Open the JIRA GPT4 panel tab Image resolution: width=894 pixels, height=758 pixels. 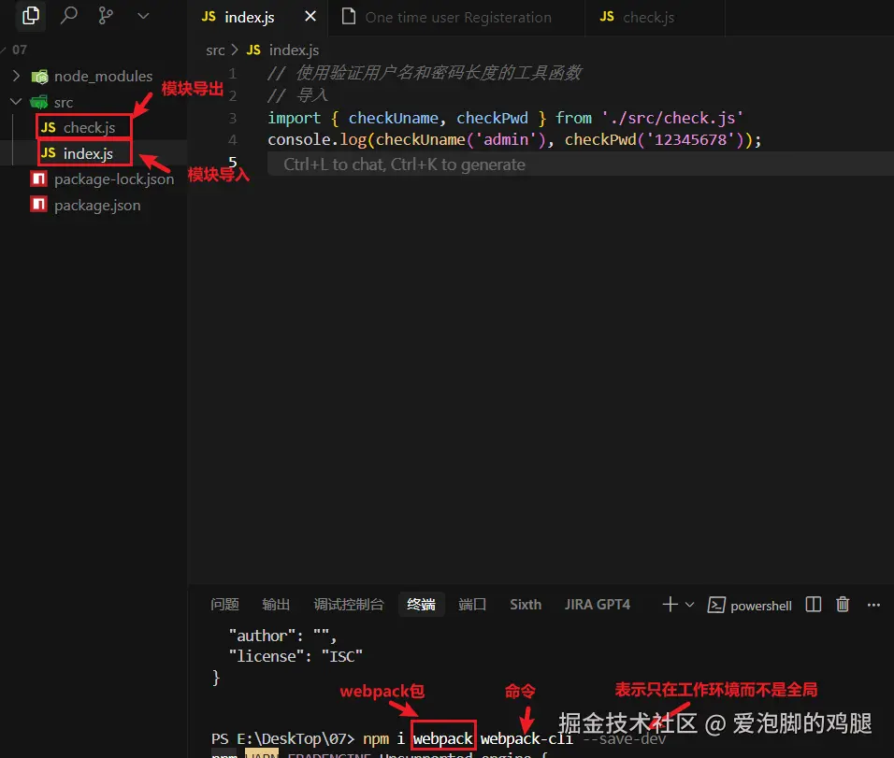(597, 605)
